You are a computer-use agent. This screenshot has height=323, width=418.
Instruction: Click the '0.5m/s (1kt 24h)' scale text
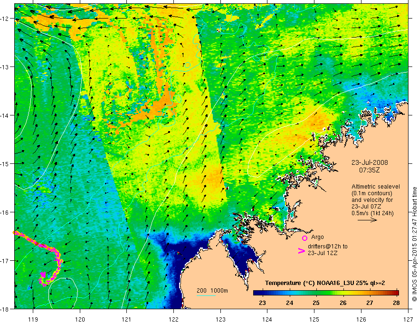372,213
